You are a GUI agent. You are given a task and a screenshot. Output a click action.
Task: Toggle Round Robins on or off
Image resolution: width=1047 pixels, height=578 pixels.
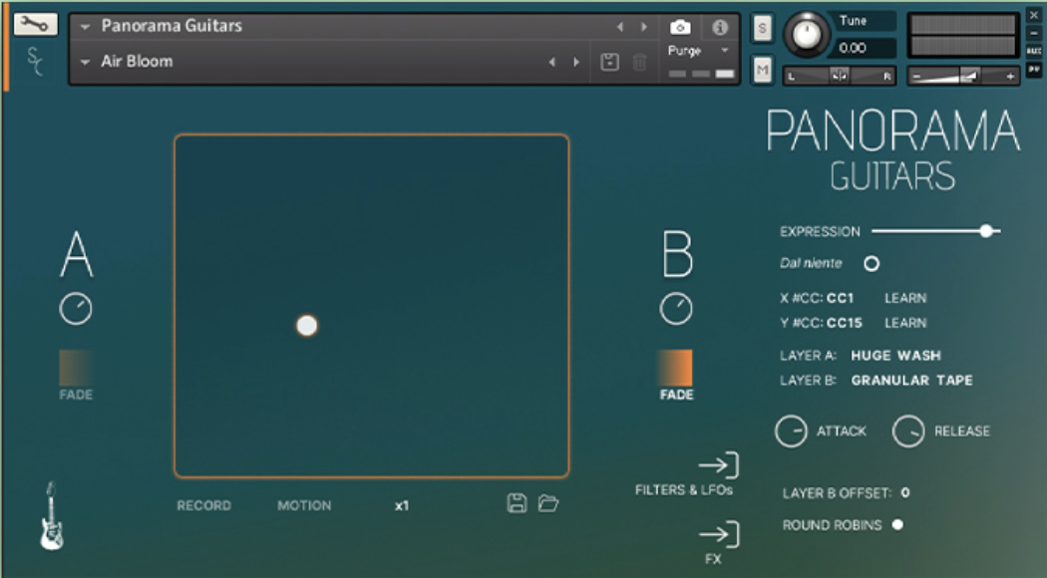897,524
